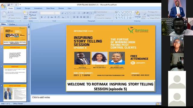Open Change Case menu

(63, 17)
